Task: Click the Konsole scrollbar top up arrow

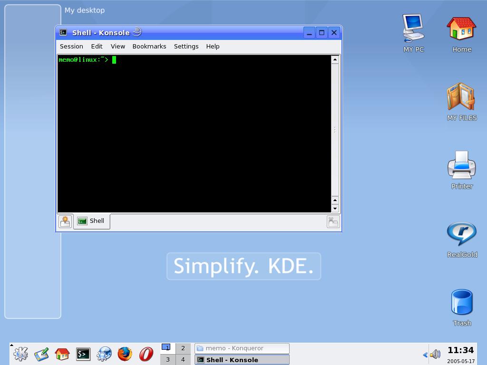Action: click(335, 59)
